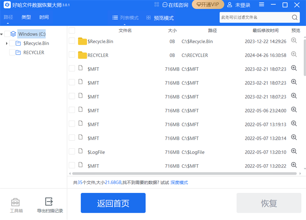
Task: Collapse the Windows (C:) tree node
Action: [x=2, y=34]
